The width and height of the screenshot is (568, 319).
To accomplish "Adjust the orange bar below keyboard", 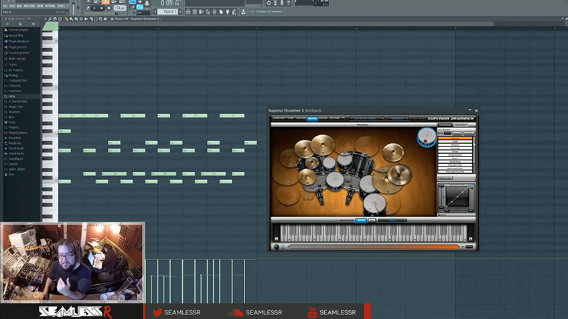I will click(373, 247).
